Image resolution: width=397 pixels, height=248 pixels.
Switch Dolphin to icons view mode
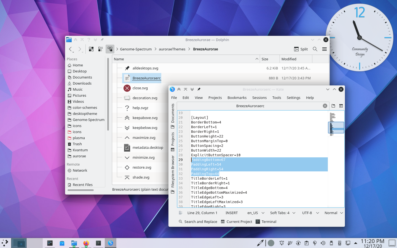coord(91,49)
